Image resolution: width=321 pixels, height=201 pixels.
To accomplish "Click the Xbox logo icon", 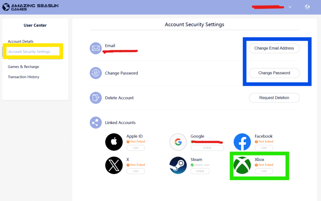I will pos(242,165).
